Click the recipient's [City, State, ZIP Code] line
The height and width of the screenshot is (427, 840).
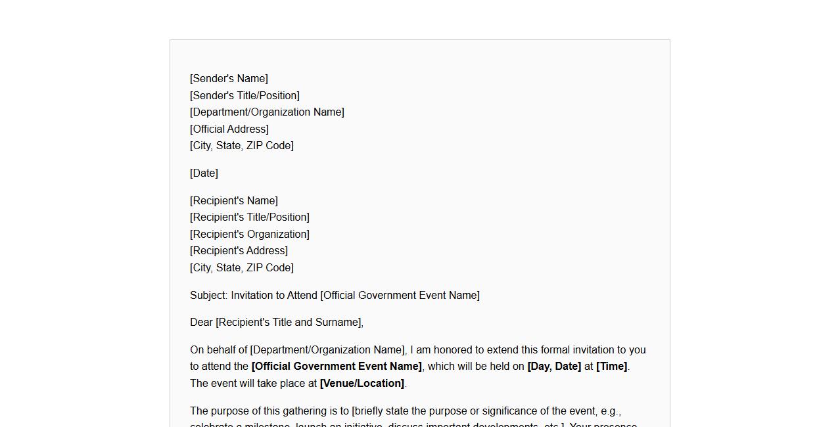pos(242,268)
